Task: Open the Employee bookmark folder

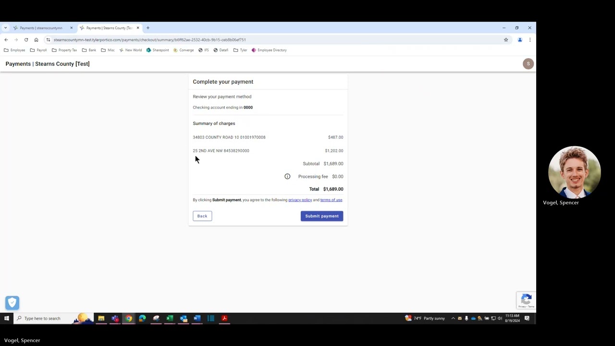Action: tap(14, 50)
